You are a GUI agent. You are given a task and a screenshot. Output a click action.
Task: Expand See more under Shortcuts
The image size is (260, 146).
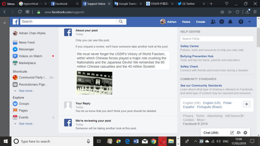(x=27, y=91)
